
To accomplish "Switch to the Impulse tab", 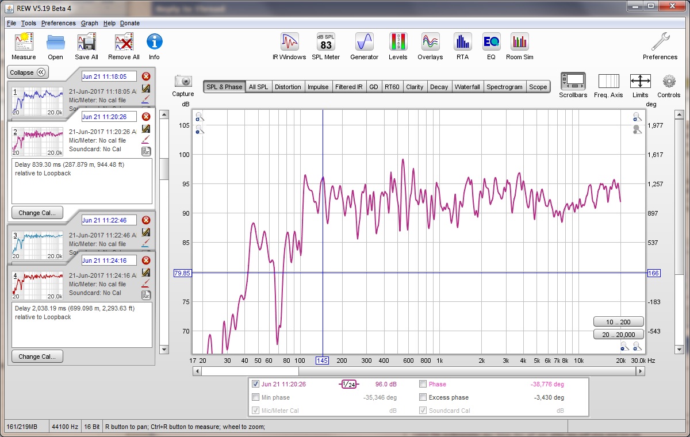I will click(x=318, y=87).
